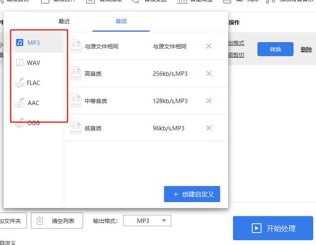Choose the 高音质 preset name
Viewport: 316px width, 245px height.
(93, 74)
